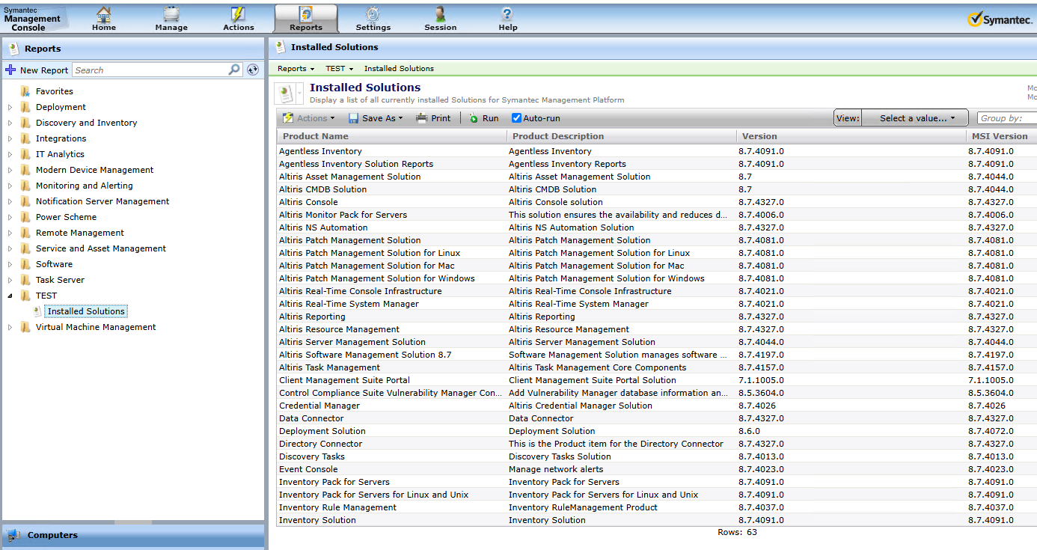The width and height of the screenshot is (1037, 550).
Task: Click the Group by input field
Action: point(1007,118)
